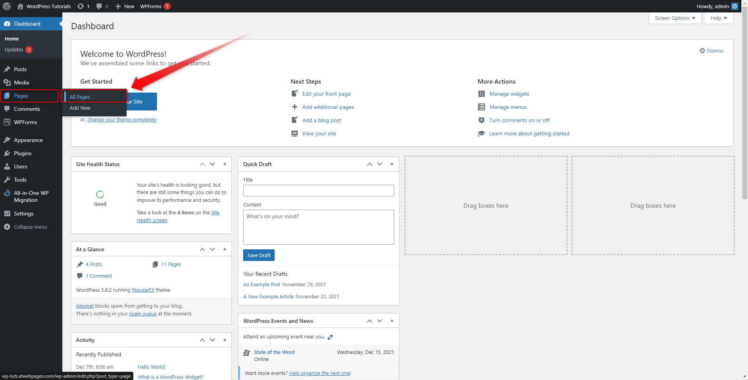Screen dimensions: 748x380
Task: Open Tools in sidebar menu
Action: point(20,180)
